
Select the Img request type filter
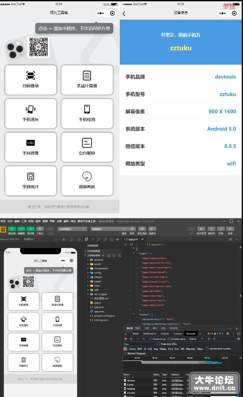155,349
